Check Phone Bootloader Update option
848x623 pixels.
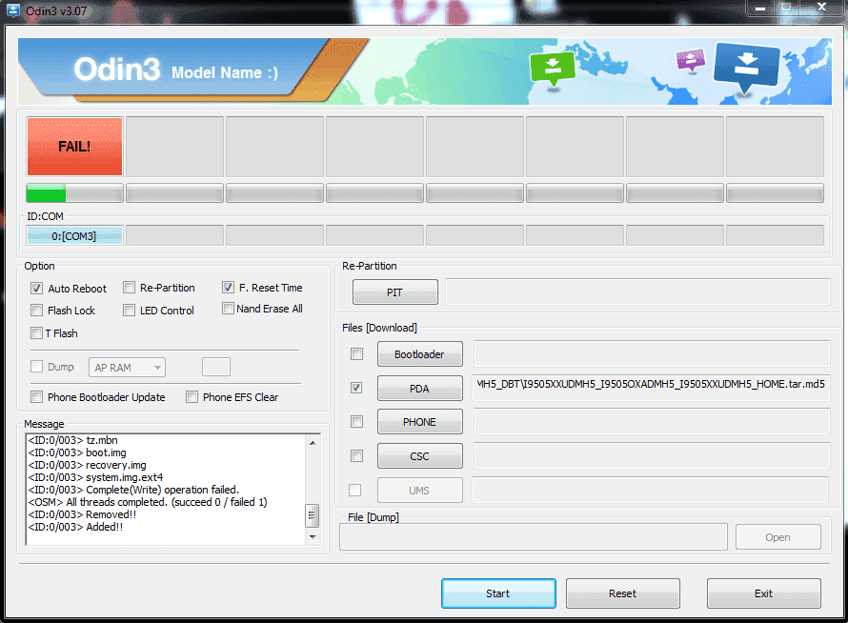[36, 396]
